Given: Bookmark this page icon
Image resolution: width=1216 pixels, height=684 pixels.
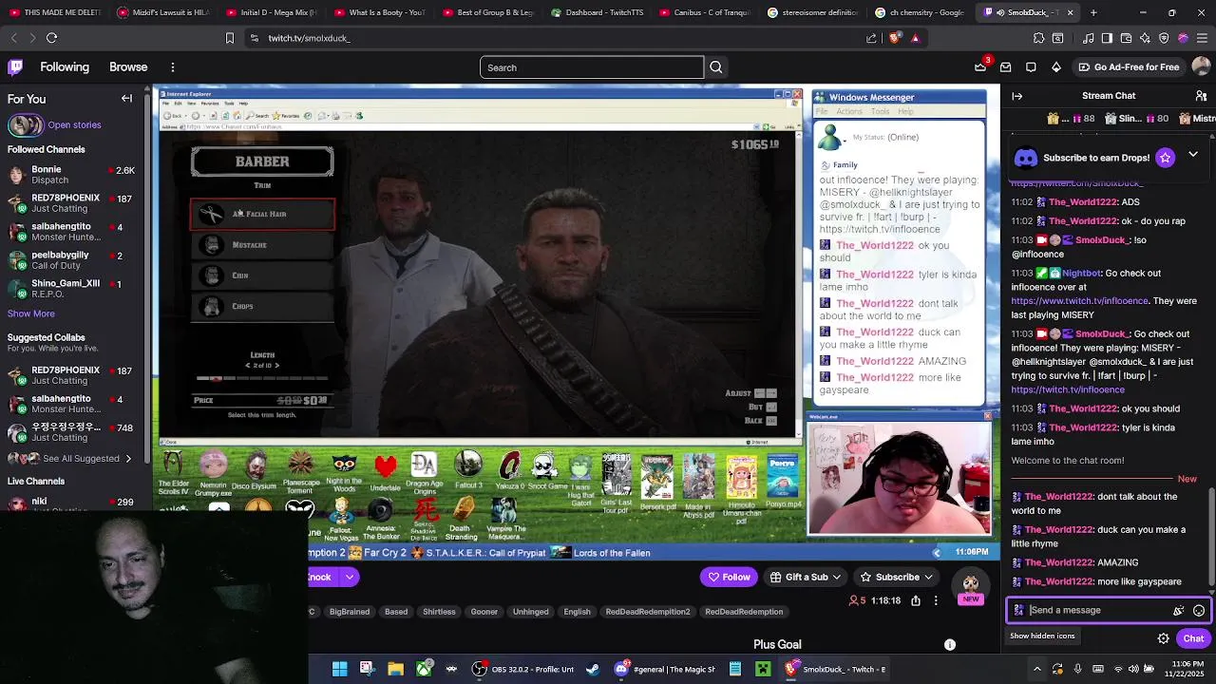Looking at the screenshot, I should (229, 38).
